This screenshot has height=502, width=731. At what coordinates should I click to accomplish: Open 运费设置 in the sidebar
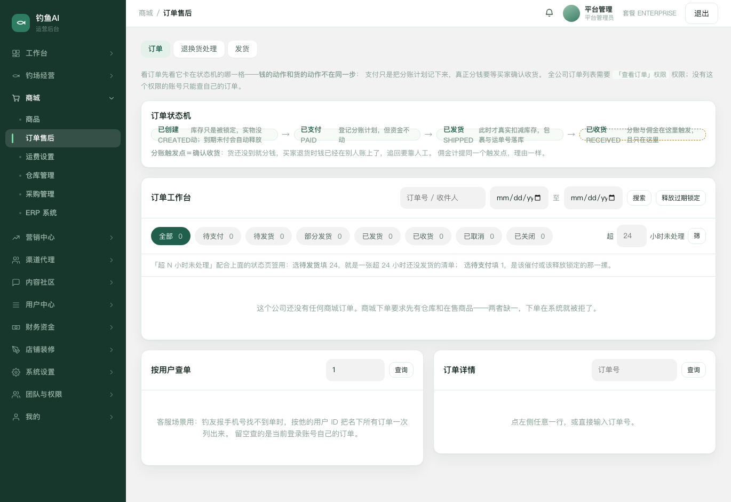click(63, 157)
